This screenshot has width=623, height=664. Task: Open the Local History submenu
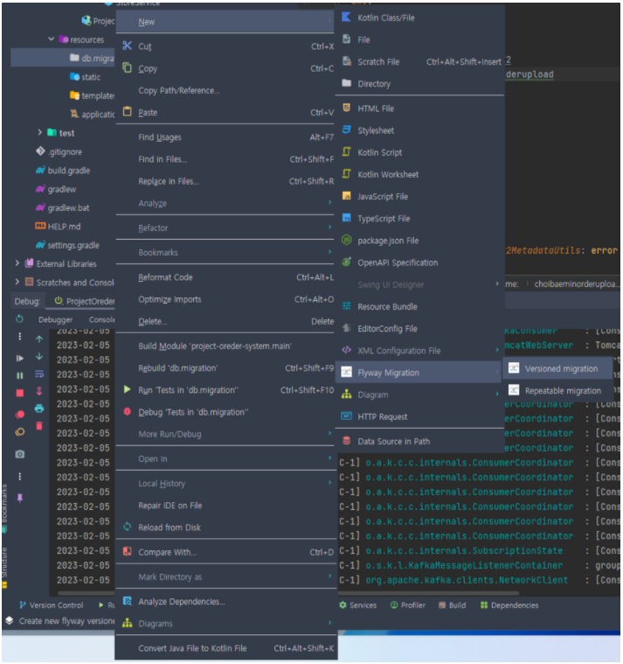point(225,483)
